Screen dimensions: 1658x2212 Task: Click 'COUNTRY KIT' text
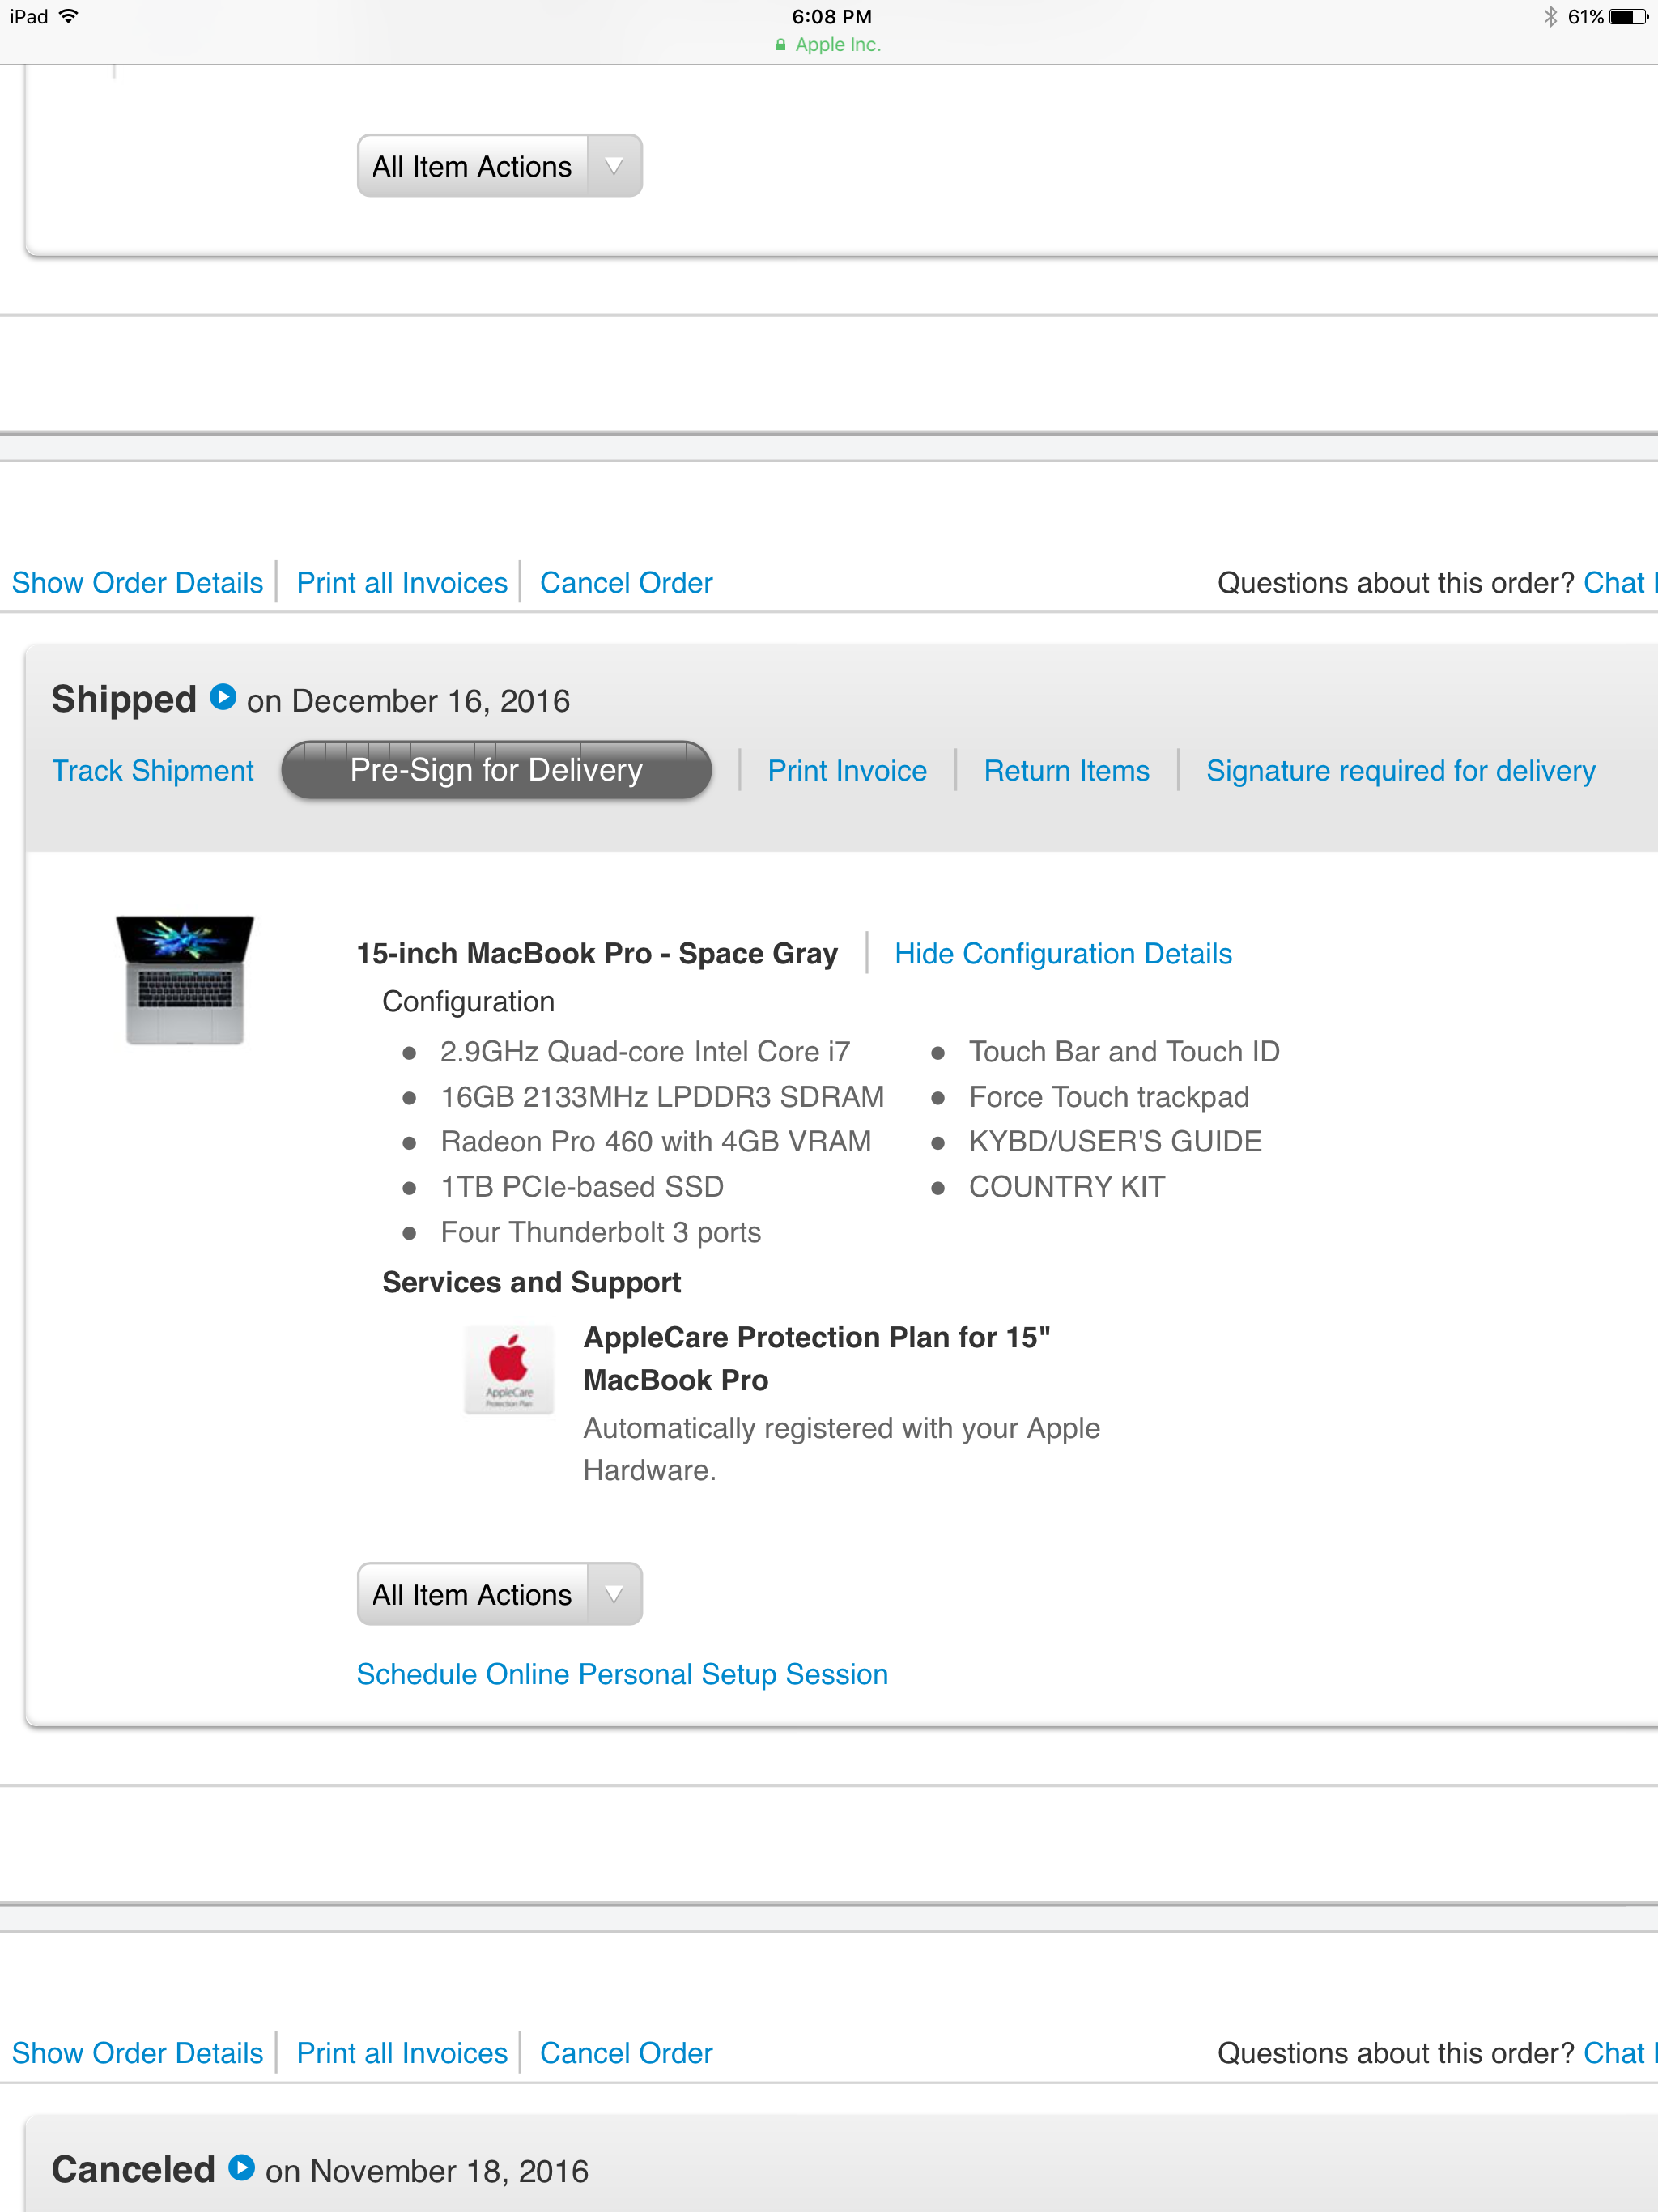click(x=1067, y=1186)
